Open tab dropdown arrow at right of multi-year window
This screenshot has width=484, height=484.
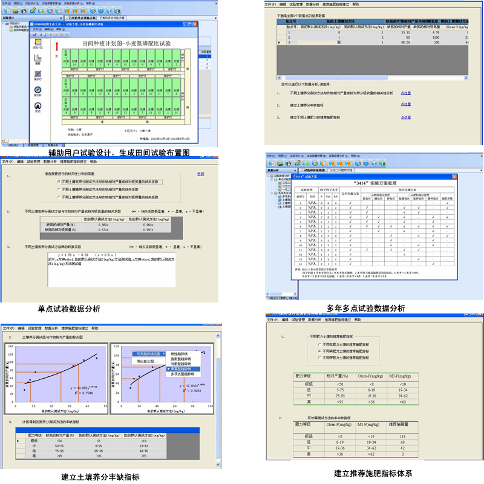coord(481,171)
